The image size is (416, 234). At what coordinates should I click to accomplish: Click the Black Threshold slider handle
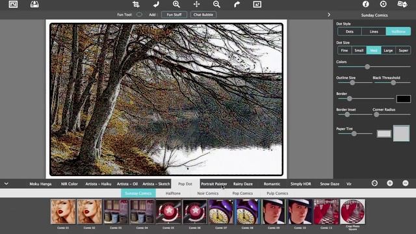click(x=393, y=83)
